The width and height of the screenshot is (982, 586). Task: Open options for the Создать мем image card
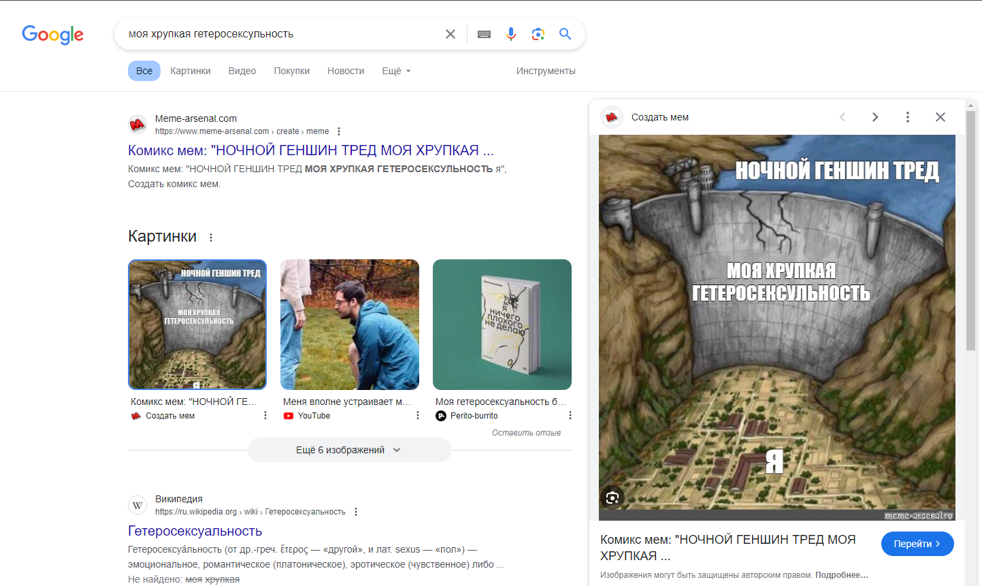coord(265,415)
